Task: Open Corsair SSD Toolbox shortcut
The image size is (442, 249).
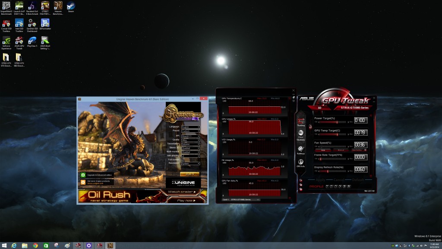Action: click(x=6, y=26)
